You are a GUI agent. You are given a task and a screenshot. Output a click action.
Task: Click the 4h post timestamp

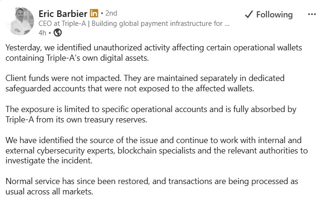click(42, 33)
